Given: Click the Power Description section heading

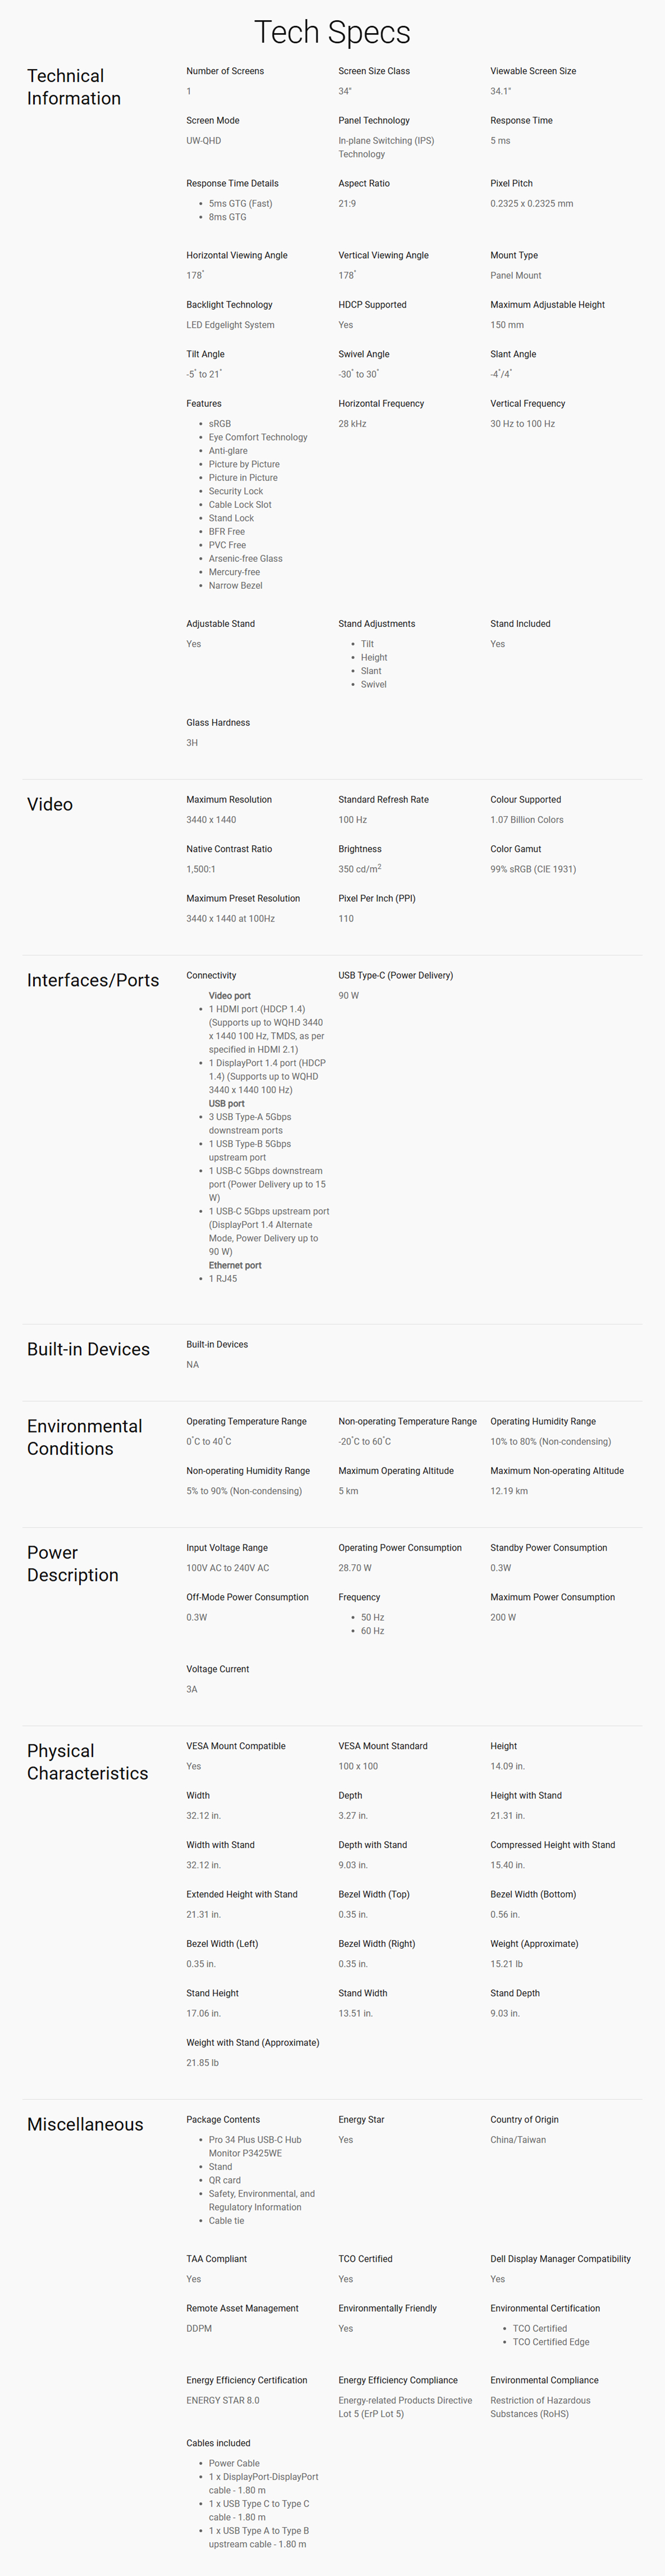Looking at the screenshot, I should pos(73,1564).
